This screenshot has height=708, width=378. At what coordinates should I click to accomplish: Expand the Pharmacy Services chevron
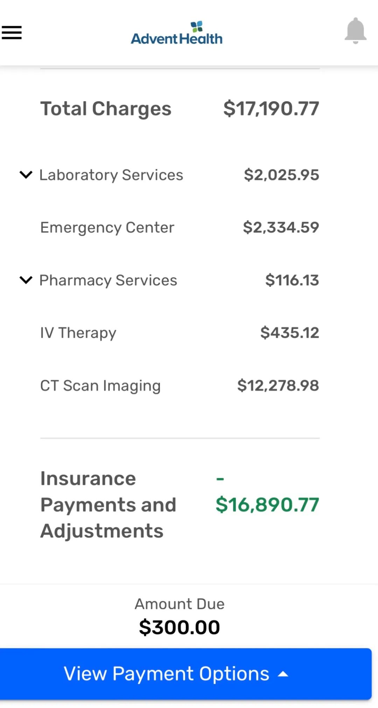(26, 280)
